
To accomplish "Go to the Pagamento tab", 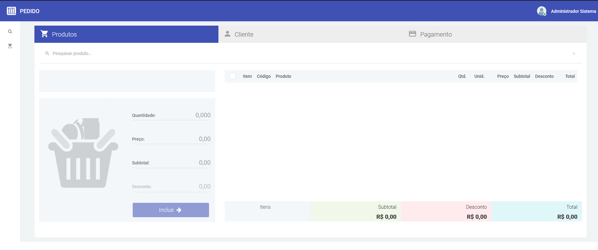I will click(x=436, y=34).
